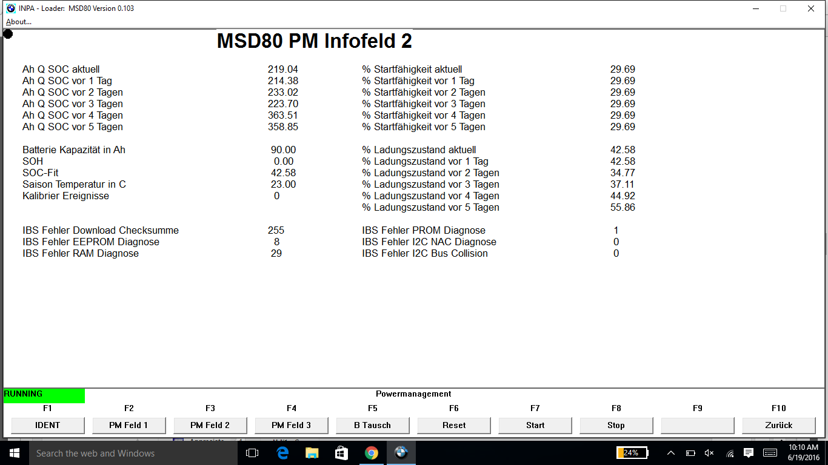Click the muted volume tray icon
This screenshot has width=828, height=465.
pos(710,453)
